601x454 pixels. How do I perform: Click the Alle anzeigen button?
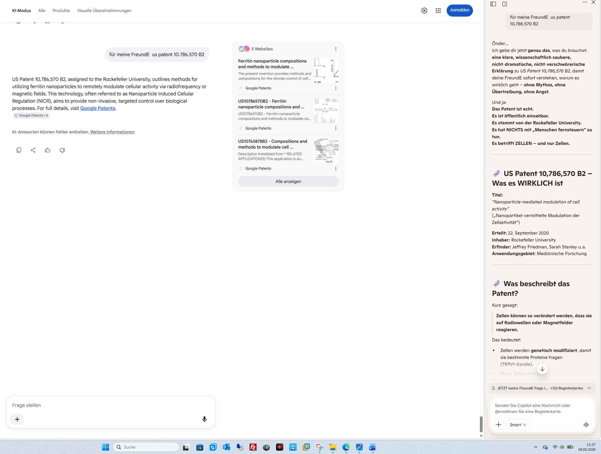coord(288,181)
